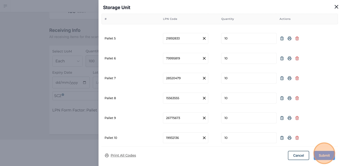341x166 pixels.
Task: Delete the Pallet 7 row
Action: tap(297, 78)
